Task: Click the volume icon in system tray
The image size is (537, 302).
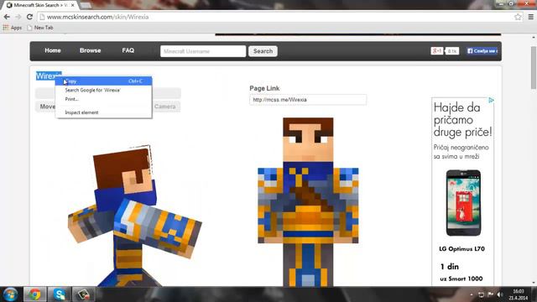Action: point(499,294)
